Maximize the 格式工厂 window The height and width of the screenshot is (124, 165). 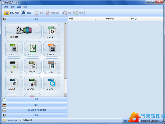click(x=153, y=2)
